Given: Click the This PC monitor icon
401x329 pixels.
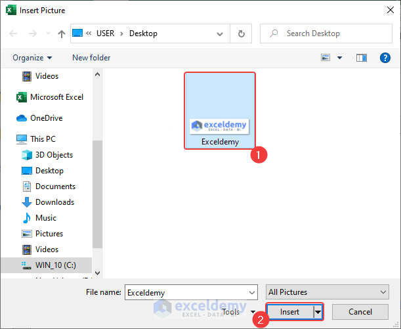Looking at the screenshot, I should click(x=22, y=139).
